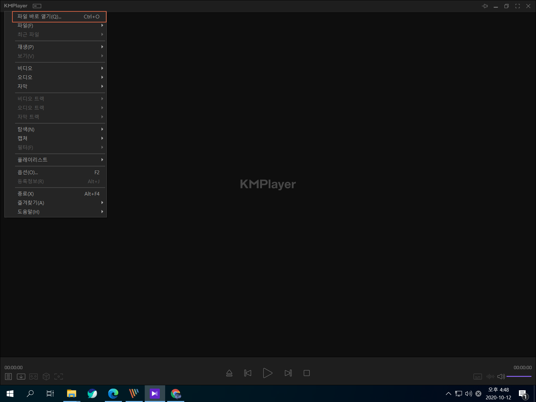Toggle the VR headset mode icon
536x402 pixels.
[x=33, y=377]
